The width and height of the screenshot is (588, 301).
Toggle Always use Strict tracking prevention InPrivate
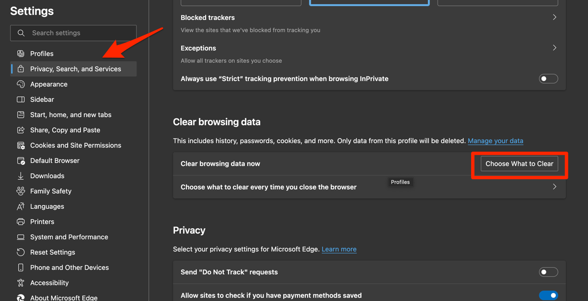tap(548, 79)
